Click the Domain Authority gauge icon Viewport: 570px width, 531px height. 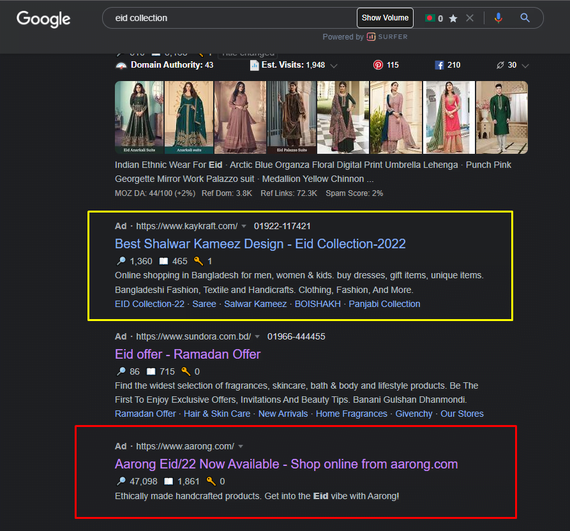pos(121,66)
